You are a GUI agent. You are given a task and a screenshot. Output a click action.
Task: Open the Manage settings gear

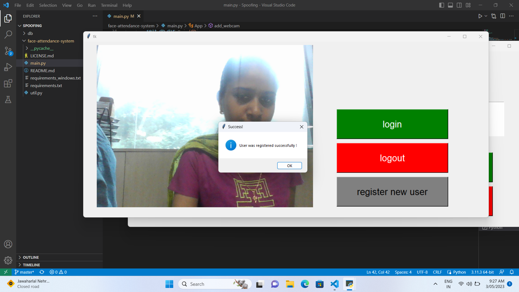click(8, 260)
